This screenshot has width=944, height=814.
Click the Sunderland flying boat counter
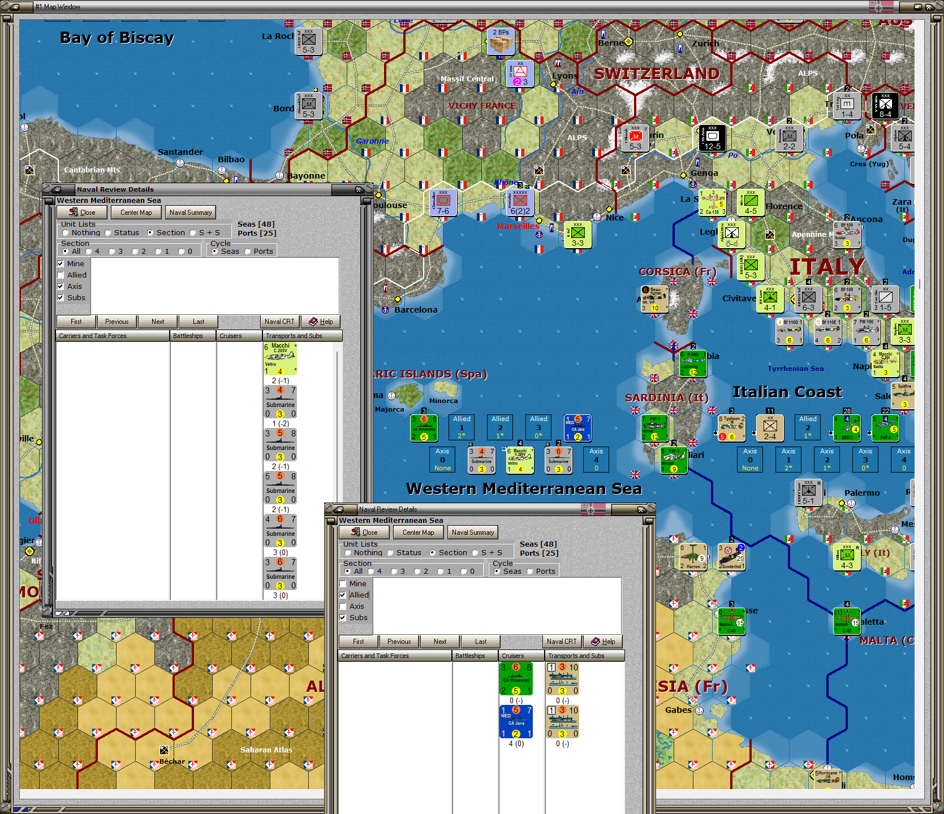[731, 557]
